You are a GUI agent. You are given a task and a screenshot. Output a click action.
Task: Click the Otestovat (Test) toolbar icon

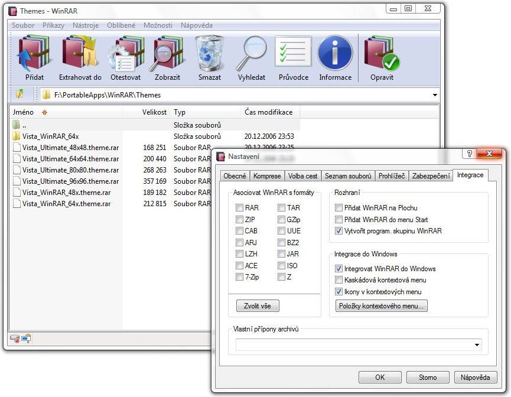click(x=125, y=53)
